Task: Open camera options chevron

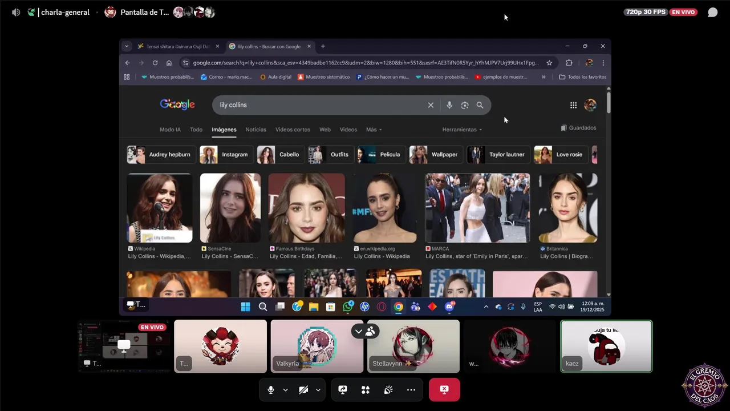Action: click(318, 390)
